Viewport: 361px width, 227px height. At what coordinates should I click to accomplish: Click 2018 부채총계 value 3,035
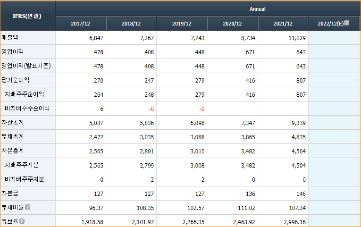click(x=147, y=137)
